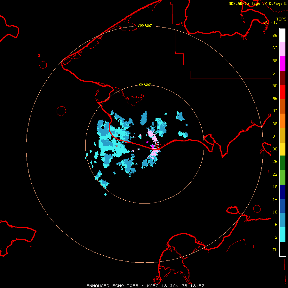Click the gold legend swatch
Viewport: 288px width, 288px height.
click(x=283, y=135)
